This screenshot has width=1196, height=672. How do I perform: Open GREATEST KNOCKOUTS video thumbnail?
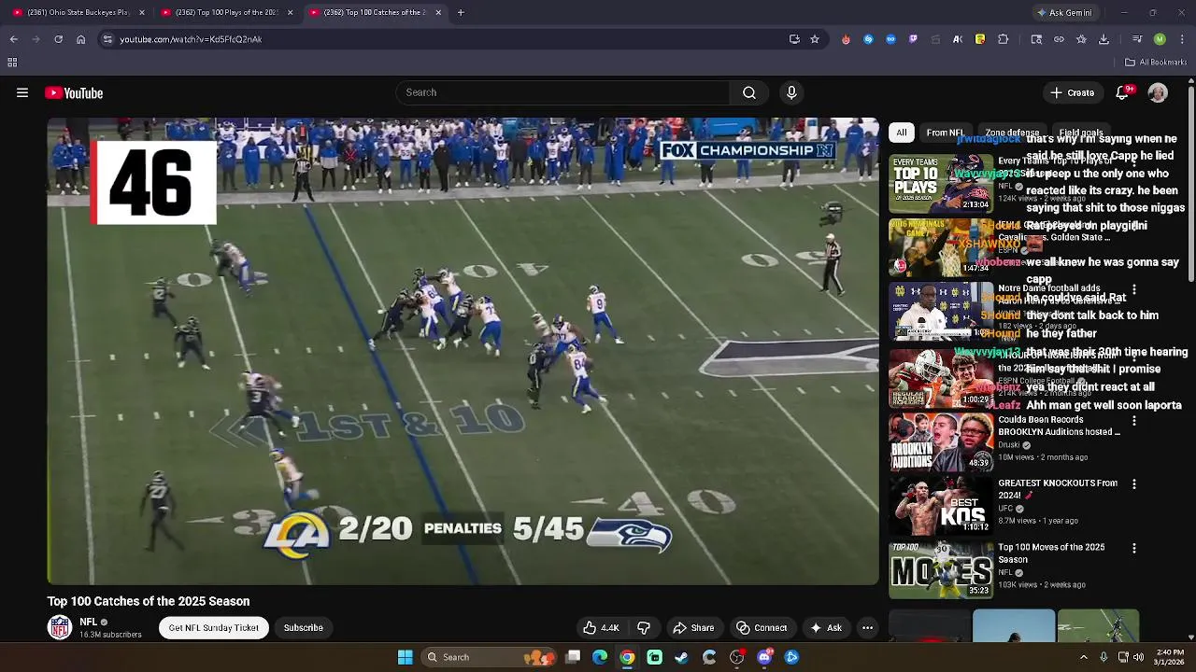click(x=941, y=506)
